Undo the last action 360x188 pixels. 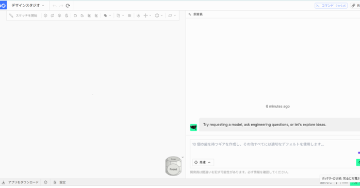pos(55,6)
